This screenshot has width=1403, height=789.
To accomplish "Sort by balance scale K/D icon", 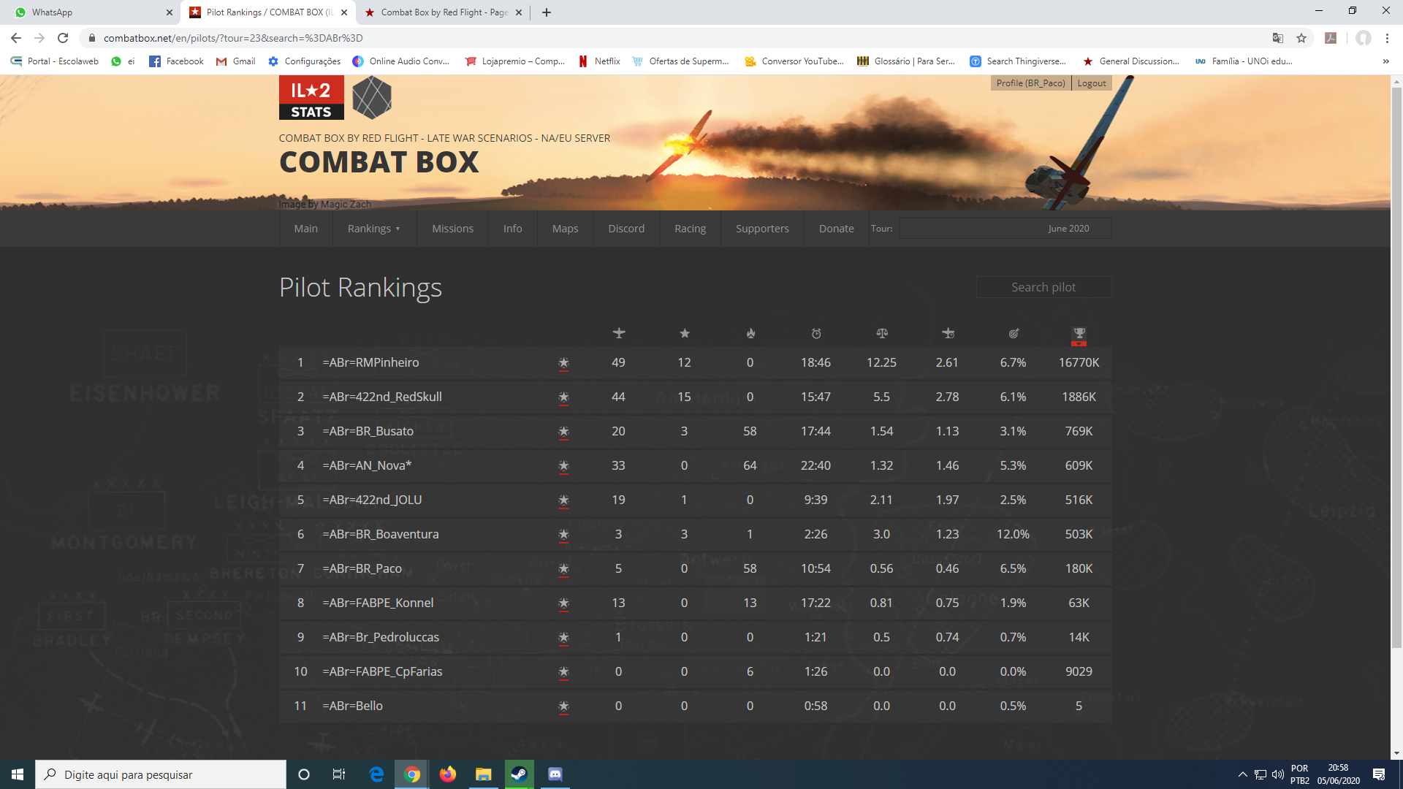I will point(882,333).
